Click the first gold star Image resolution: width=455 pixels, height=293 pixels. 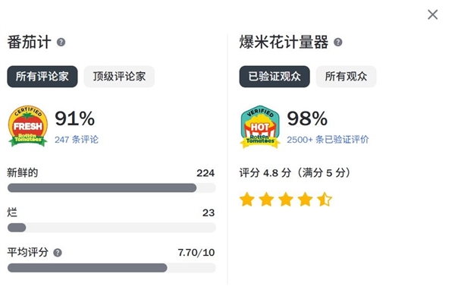pos(247,200)
